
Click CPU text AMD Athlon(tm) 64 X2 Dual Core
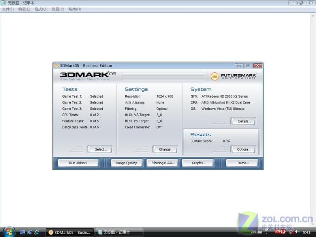[x=226, y=103]
